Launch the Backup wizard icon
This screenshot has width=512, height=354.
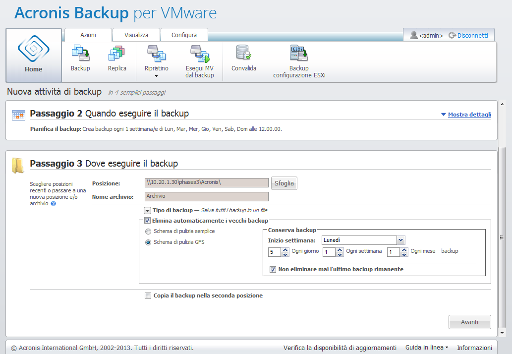point(80,53)
